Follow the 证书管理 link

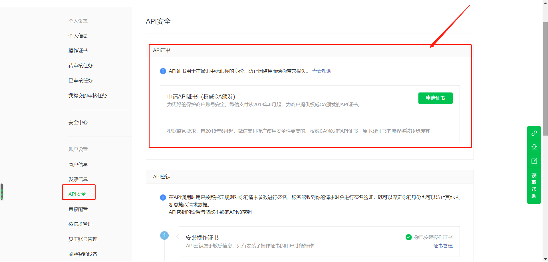pos(443,246)
